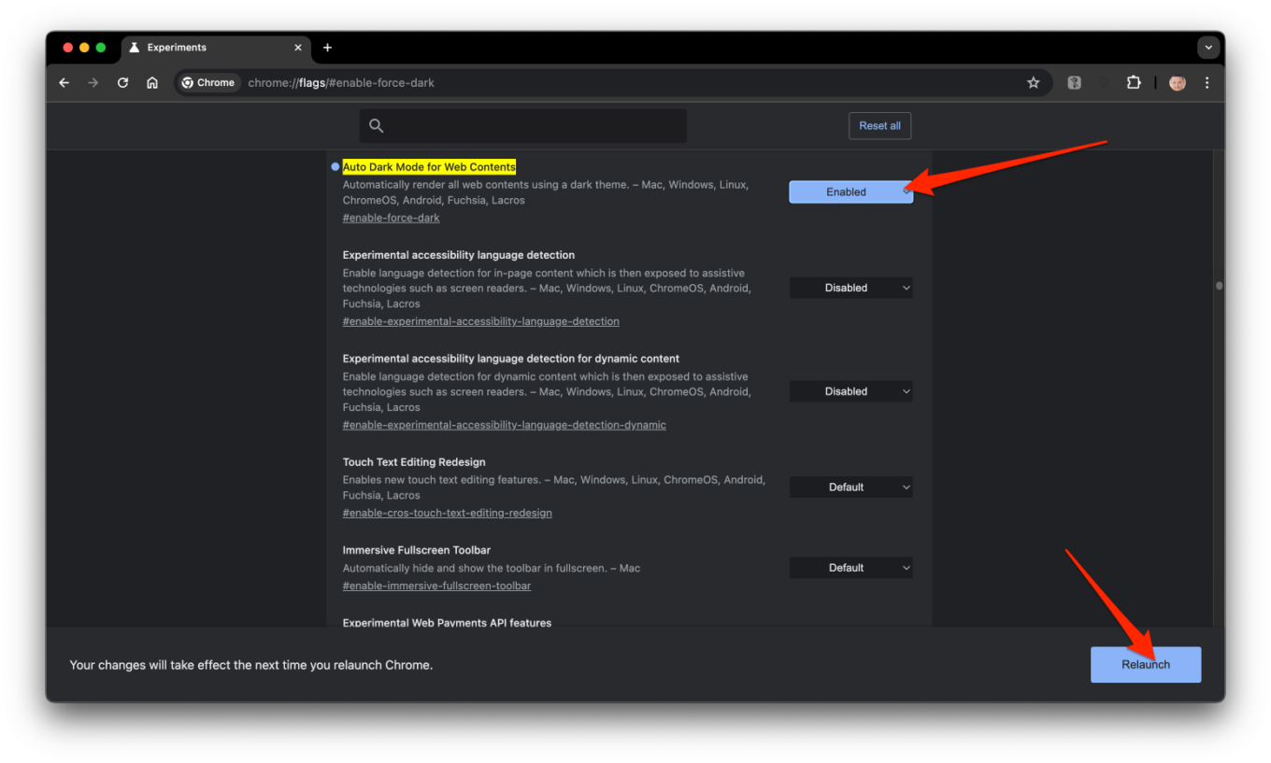The height and width of the screenshot is (763, 1271).
Task: Close the Experiments tab
Action: tap(298, 48)
